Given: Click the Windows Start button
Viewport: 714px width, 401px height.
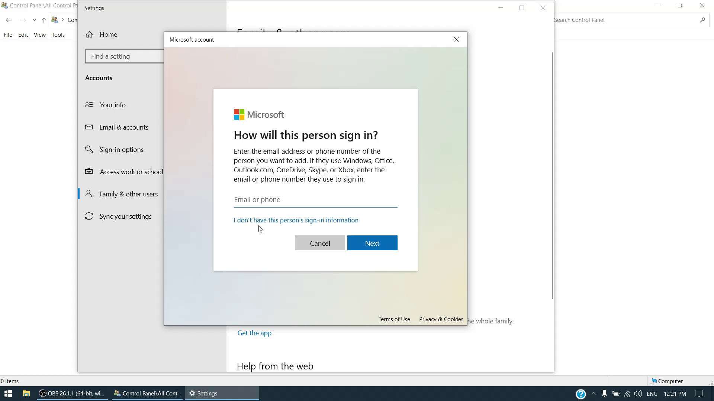Looking at the screenshot, I should [x=8, y=394].
